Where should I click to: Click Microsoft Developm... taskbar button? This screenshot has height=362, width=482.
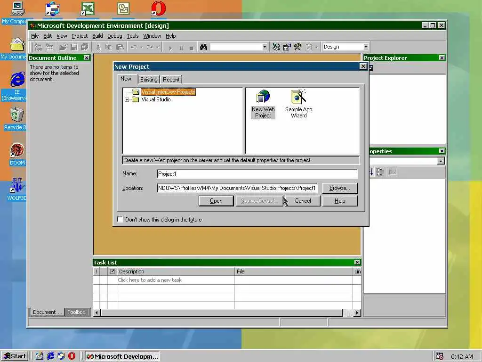(x=122, y=356)
